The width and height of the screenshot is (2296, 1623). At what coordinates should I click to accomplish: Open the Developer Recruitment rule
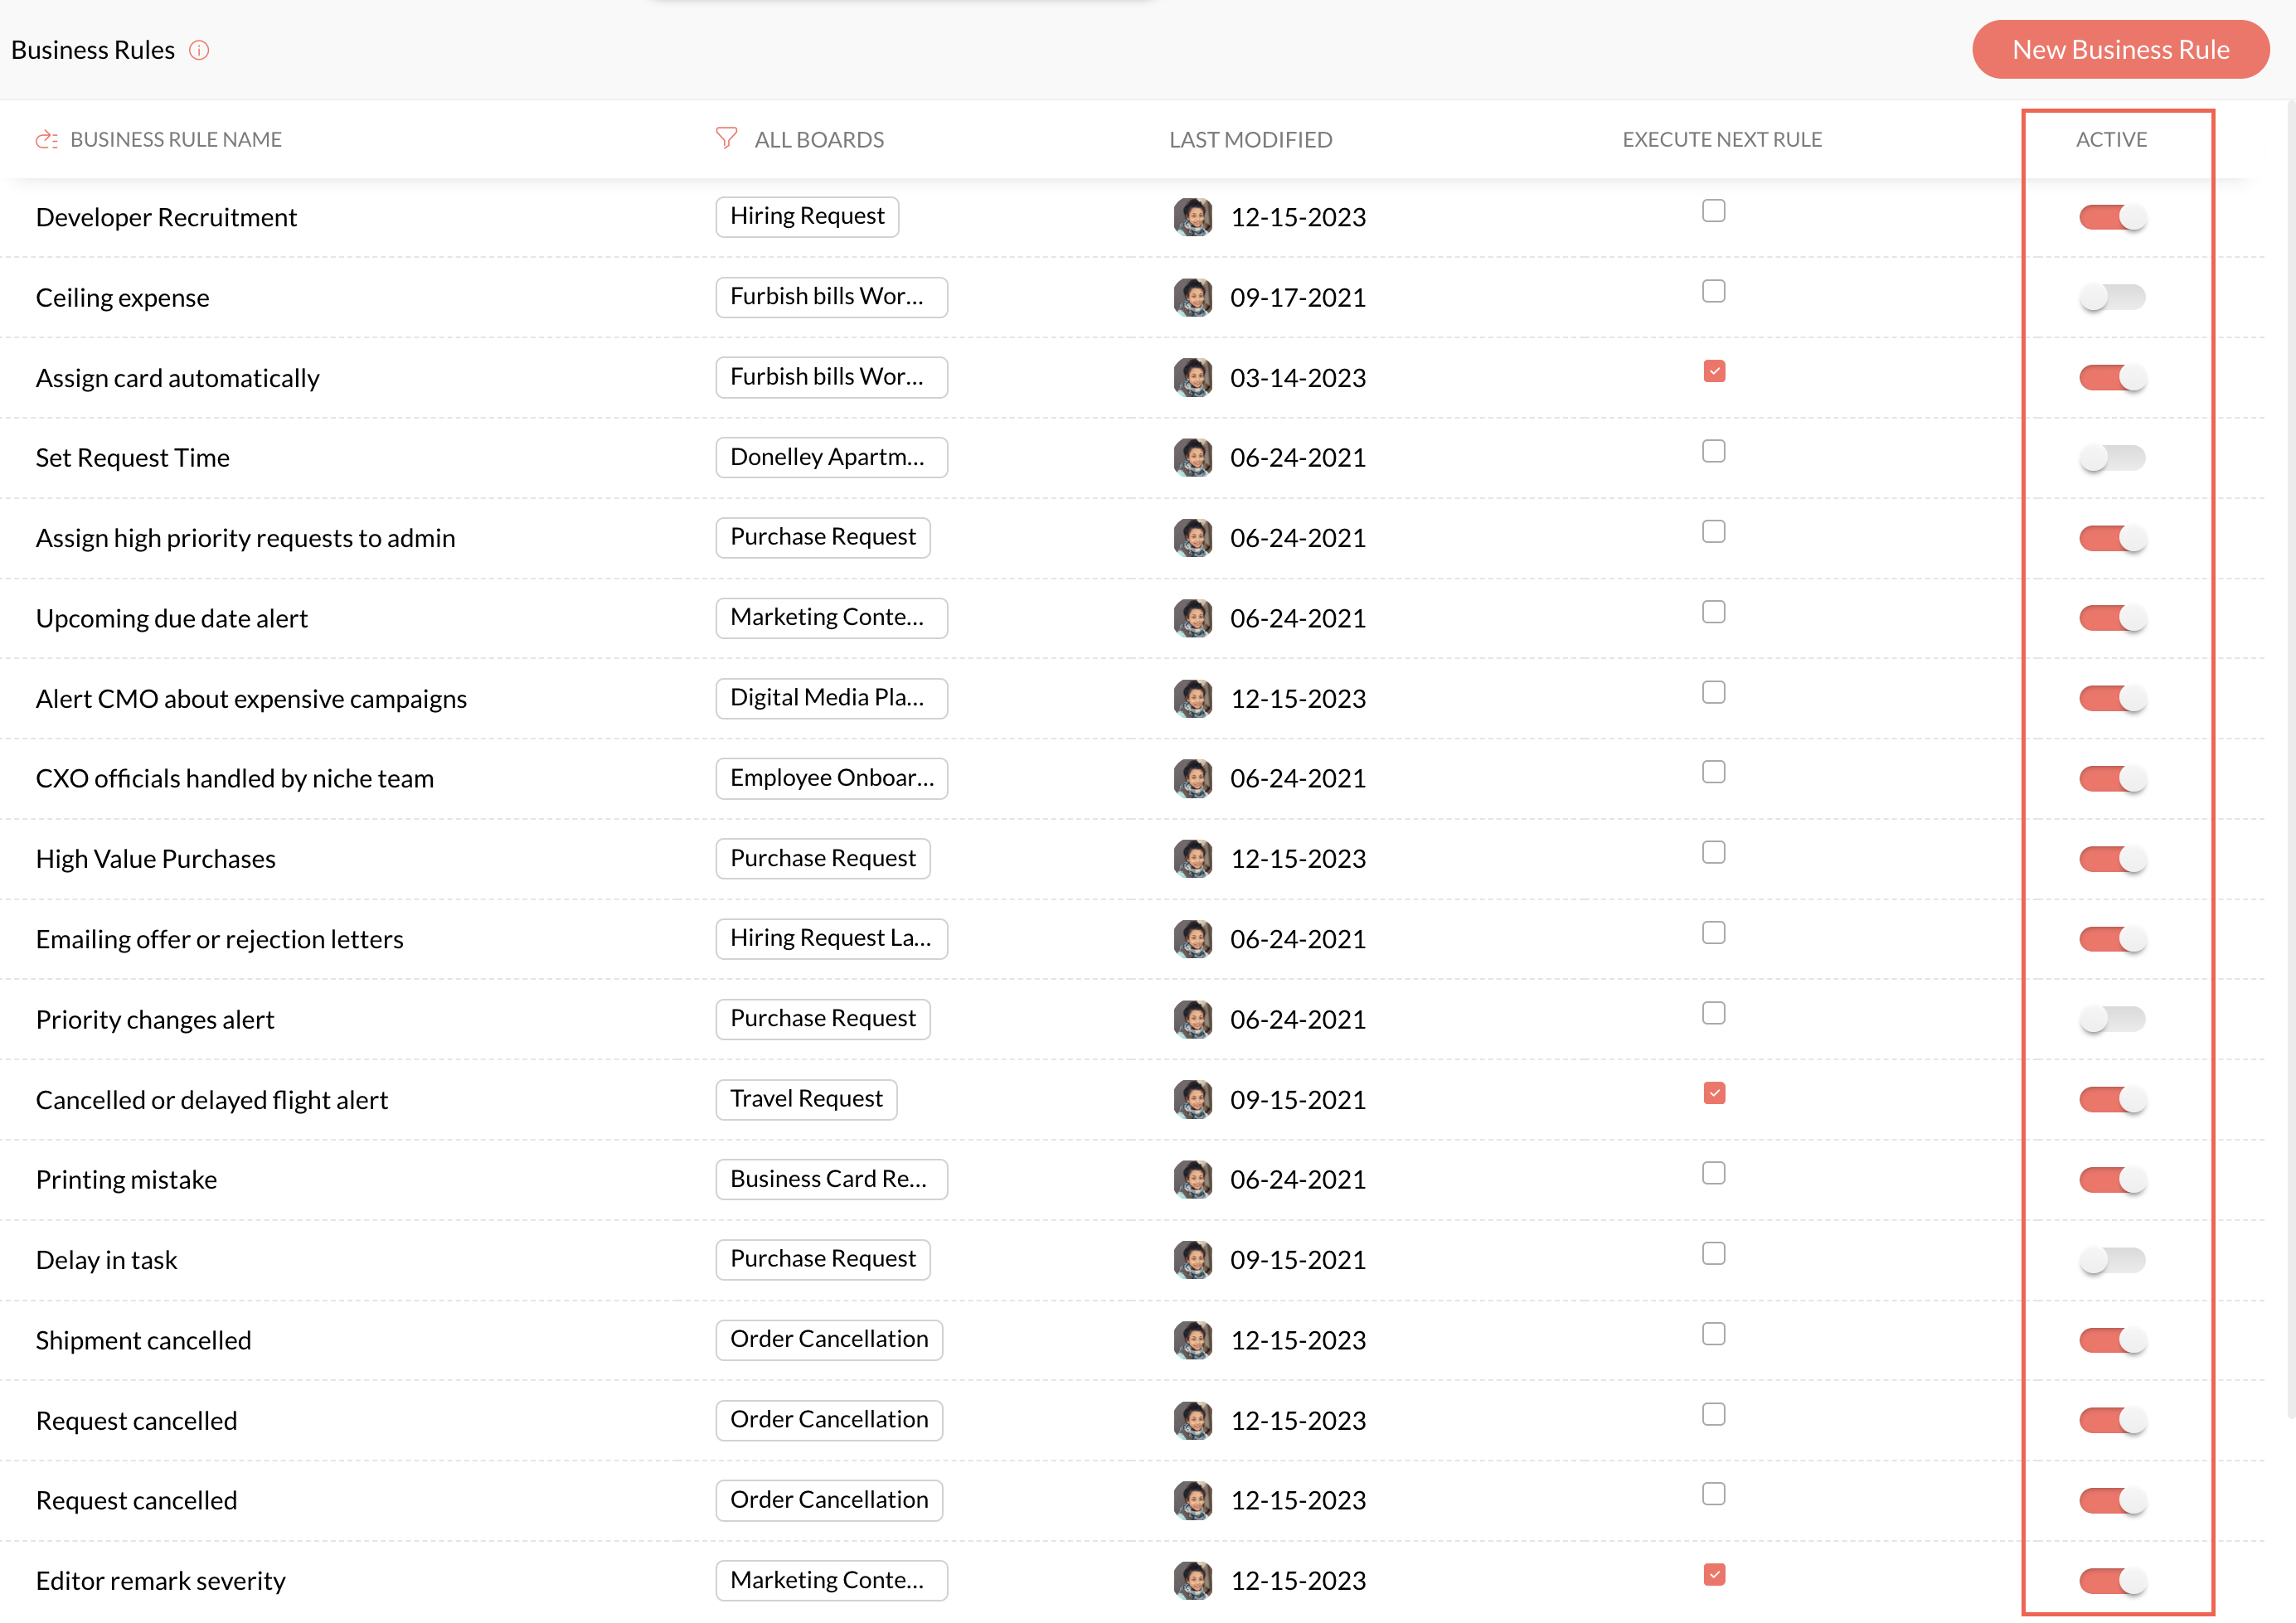166,218
